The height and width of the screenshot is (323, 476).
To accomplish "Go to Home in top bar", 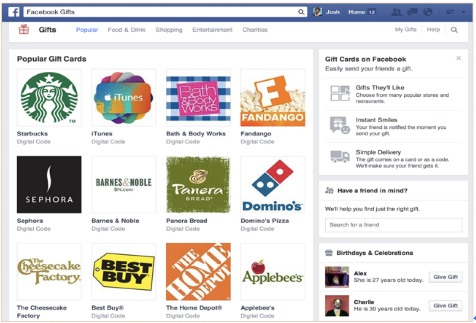I will [x=357, y=12].
